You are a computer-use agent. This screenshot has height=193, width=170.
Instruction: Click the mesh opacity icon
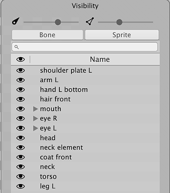coord(90,21)
